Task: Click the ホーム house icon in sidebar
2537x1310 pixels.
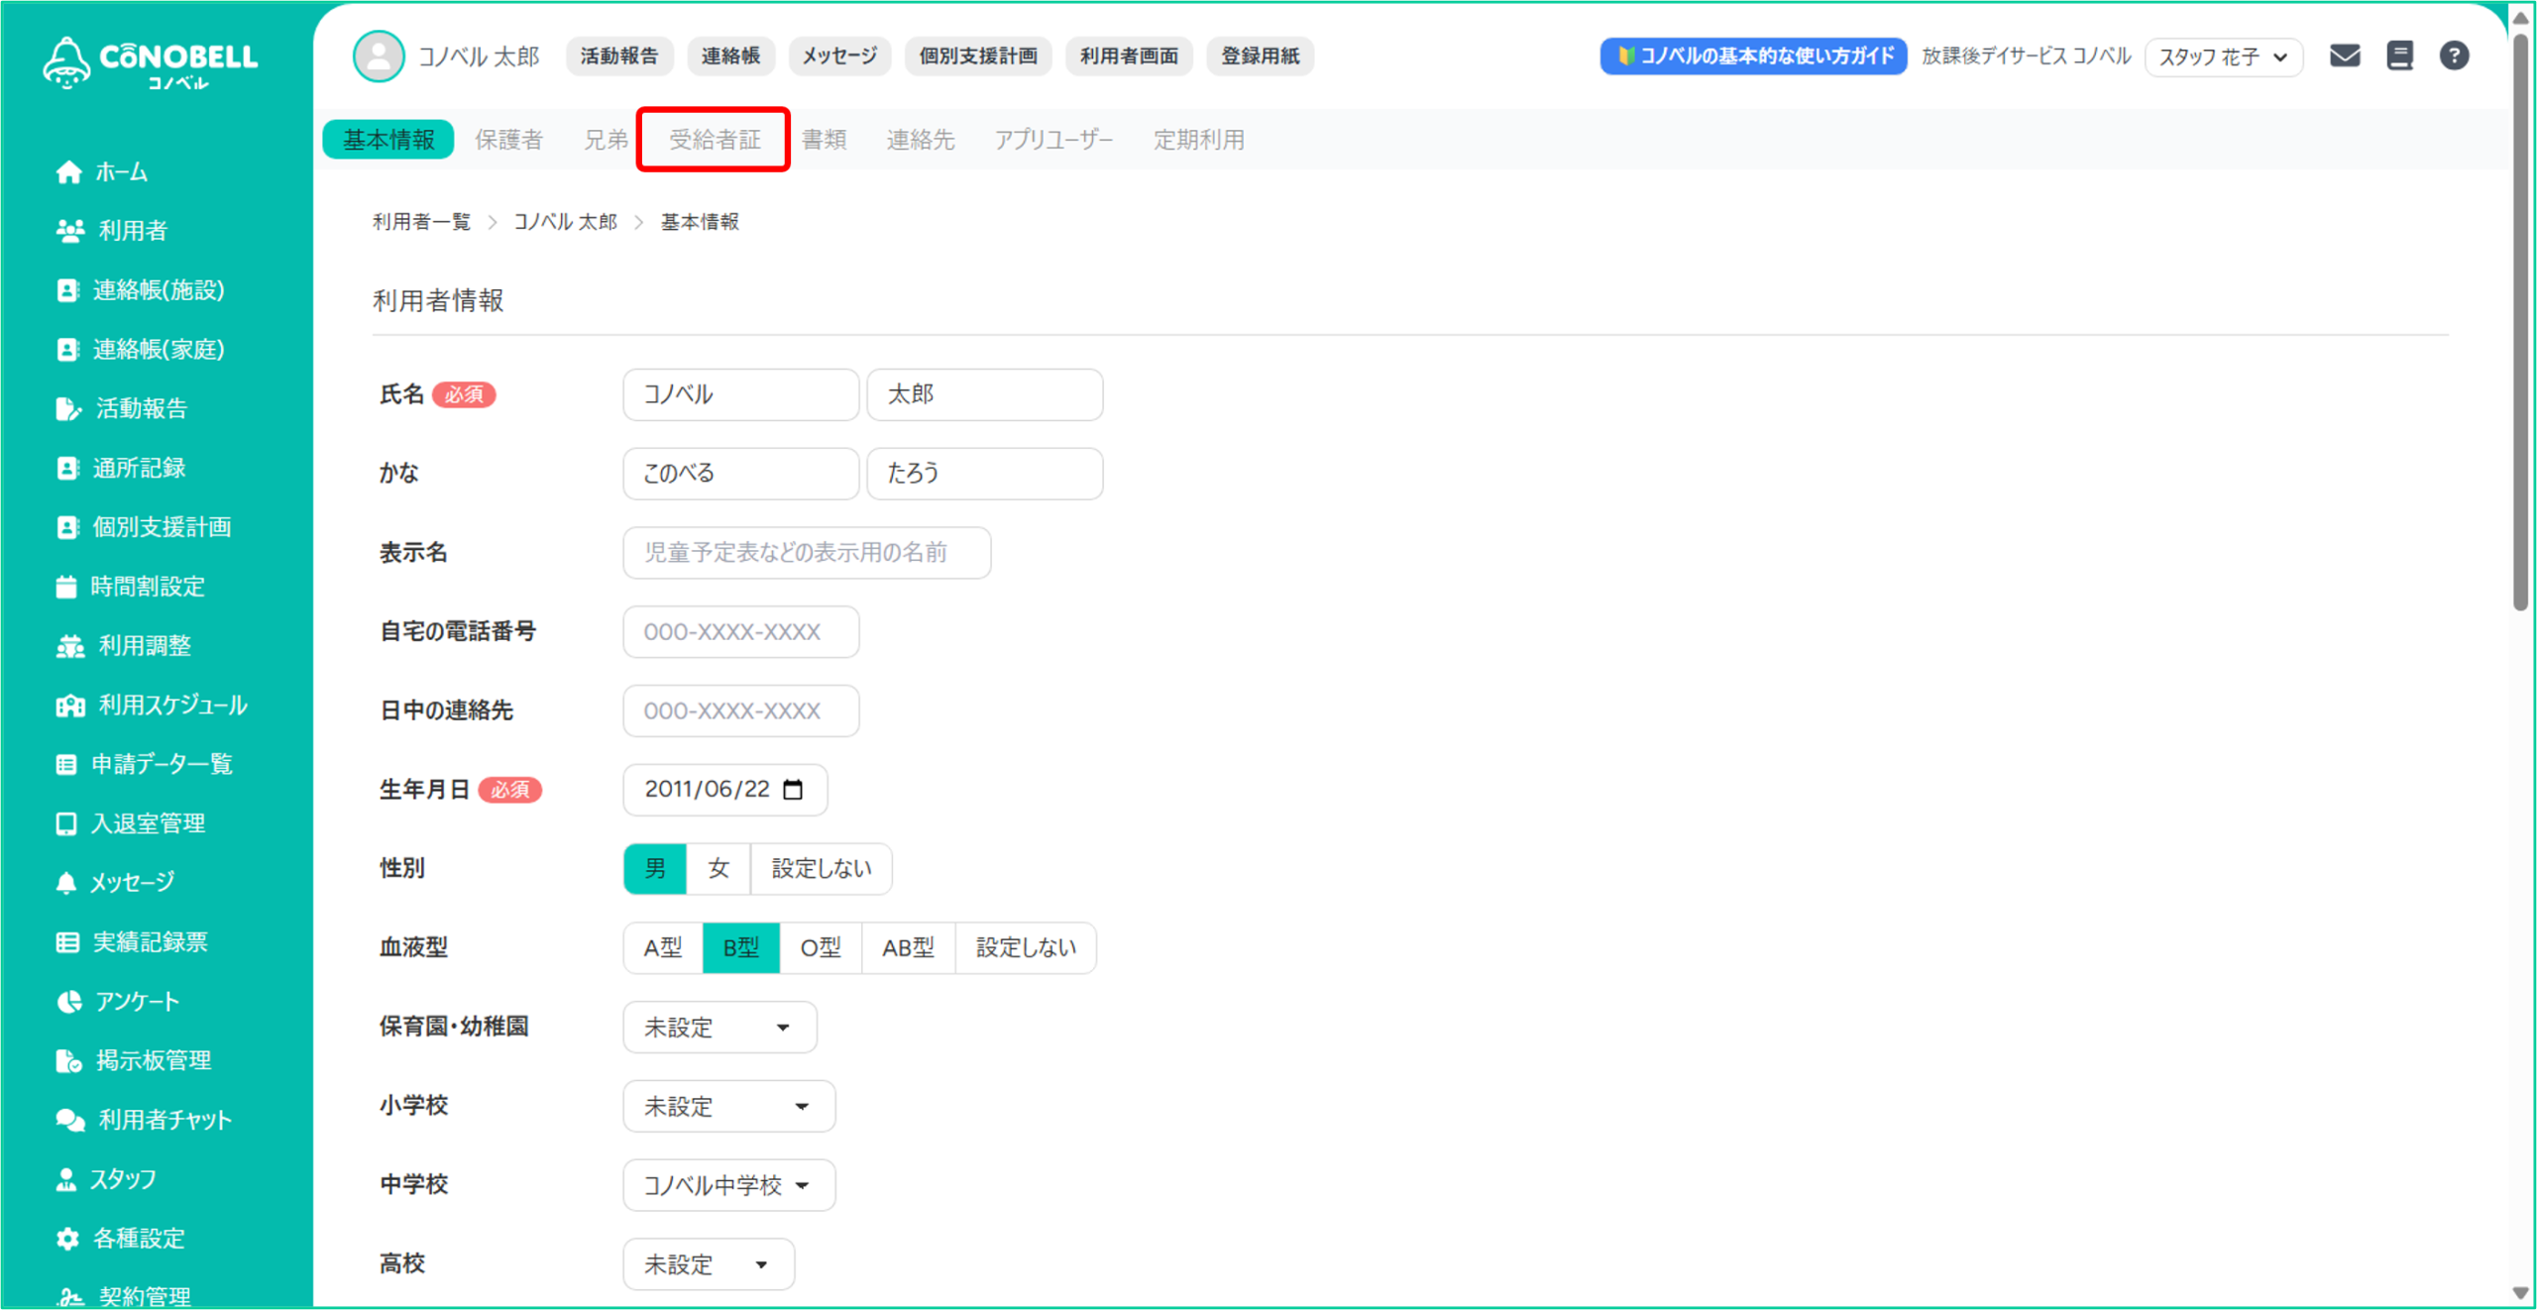Action: coord(68,172)
